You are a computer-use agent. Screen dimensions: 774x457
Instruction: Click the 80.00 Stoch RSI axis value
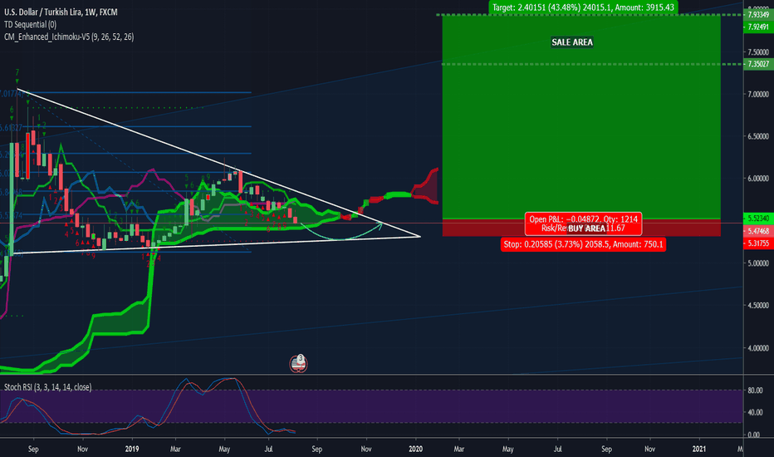[755, 391]
